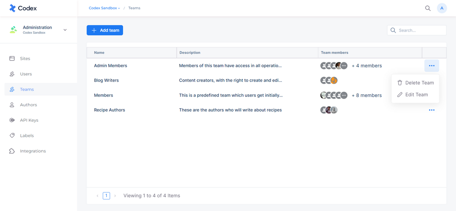This screenshot has width=456, height=211.
Task: Click the magnifier icon in the teams search box
Action: point(393,30)
